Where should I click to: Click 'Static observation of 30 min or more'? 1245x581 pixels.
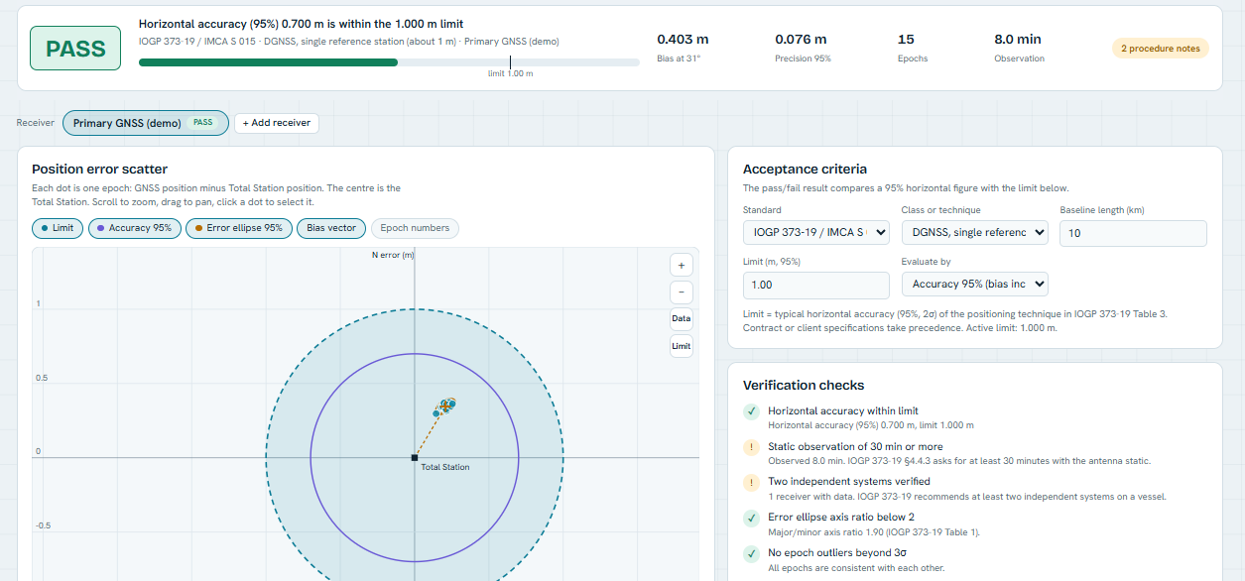855,446
